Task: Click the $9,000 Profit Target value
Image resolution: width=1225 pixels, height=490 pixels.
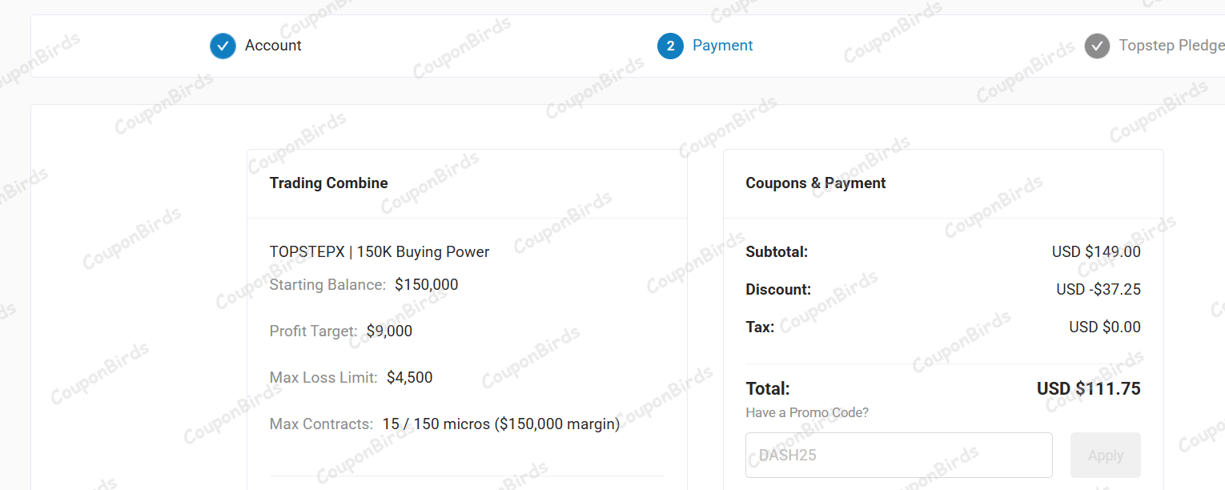Action: tap(389, 331)
